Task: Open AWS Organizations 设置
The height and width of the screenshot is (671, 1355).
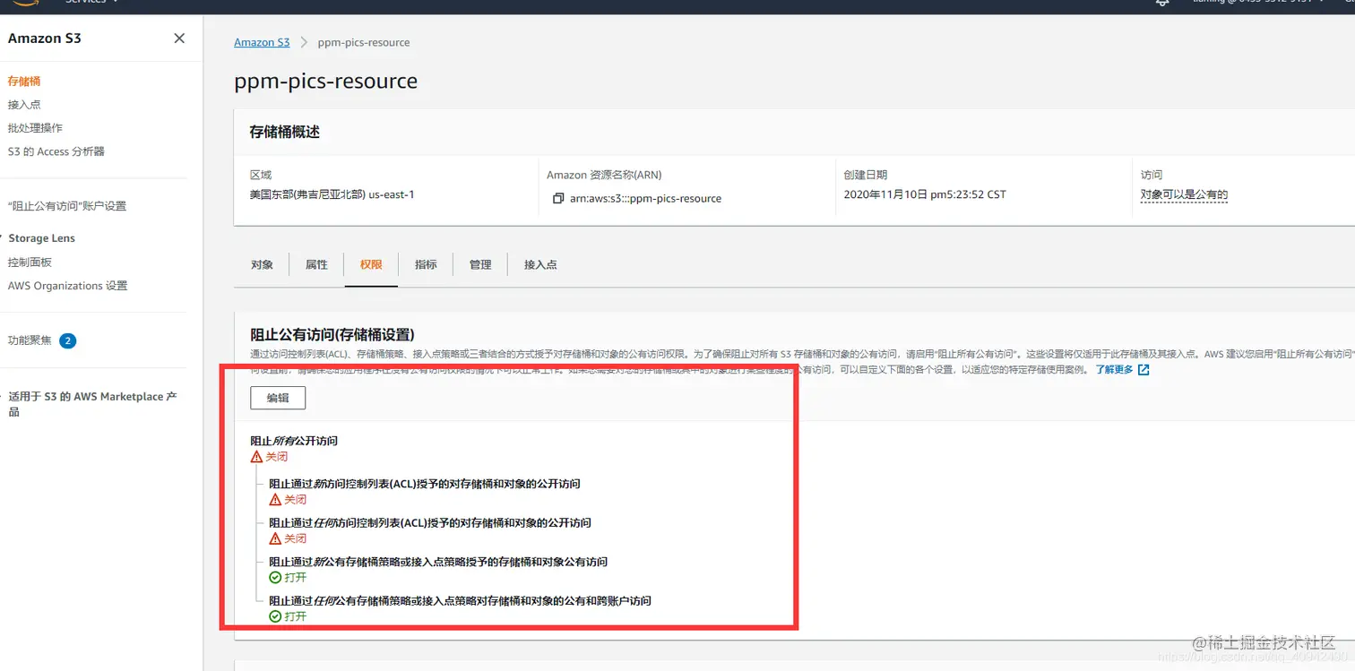Action: 68,286
